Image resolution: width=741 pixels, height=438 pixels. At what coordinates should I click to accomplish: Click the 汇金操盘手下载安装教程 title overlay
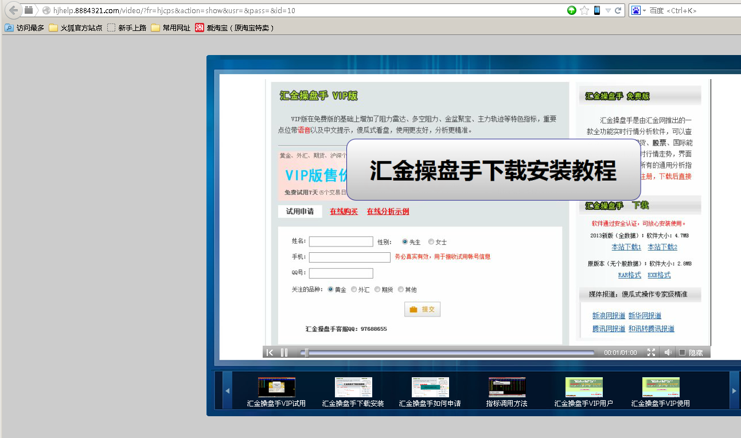(493, 170)
